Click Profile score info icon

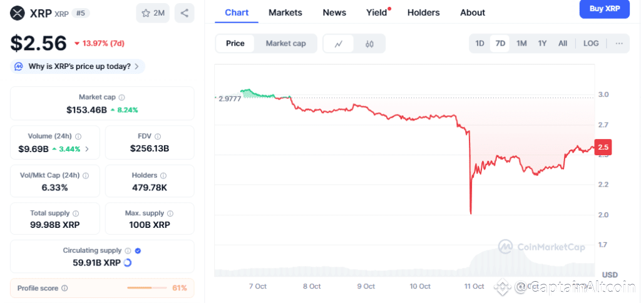pyautogui.click(x=64, y=288)
